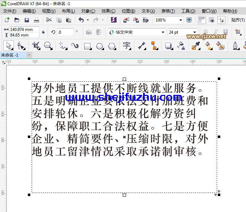Viewport: 246px width, 212px height.
Task: Click the text frame bottom overflow handle
Action: pos(125,195)
